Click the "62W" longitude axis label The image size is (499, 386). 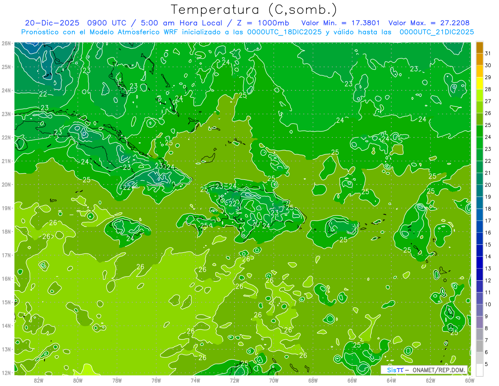click(x=430, y=380)
